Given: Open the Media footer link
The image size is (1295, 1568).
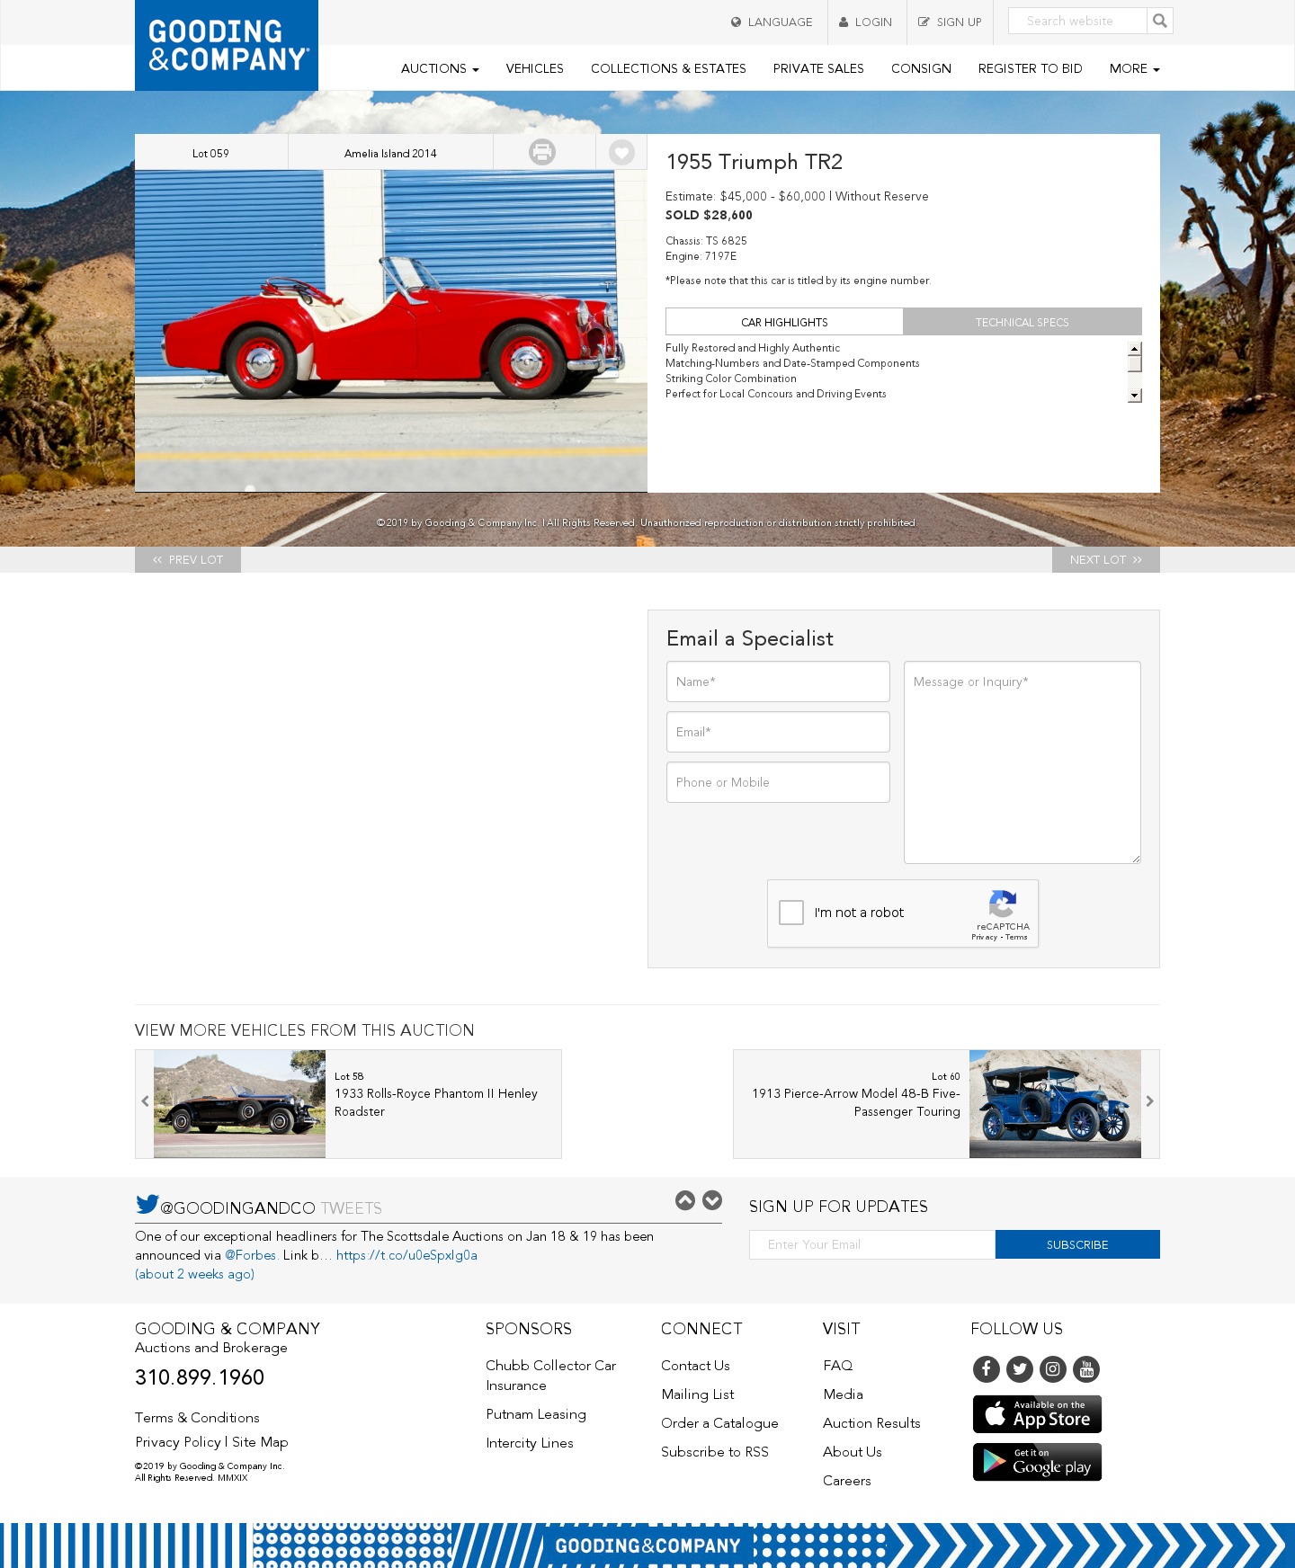Looking at the screenshot, I should point(843,1394).
